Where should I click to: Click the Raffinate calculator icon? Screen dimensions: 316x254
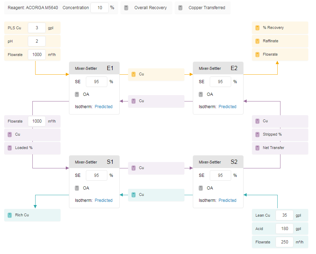[257, 41]
